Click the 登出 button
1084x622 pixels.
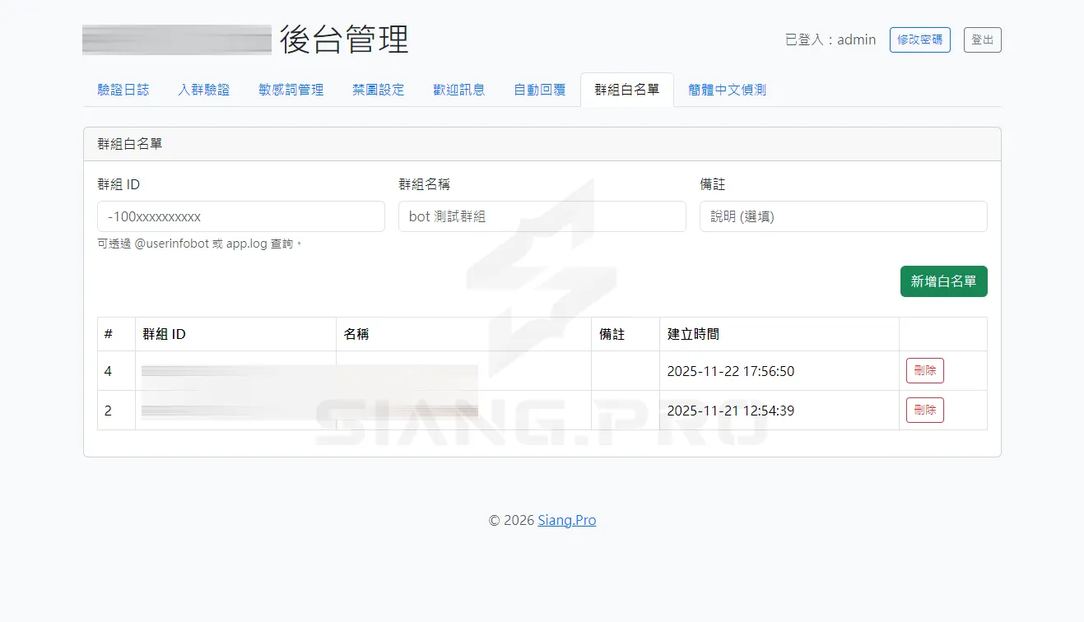click(x=982, y=39)
